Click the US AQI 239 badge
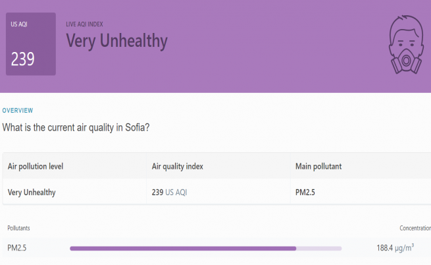This screenshot has width=431, height=265. point(31,44)
